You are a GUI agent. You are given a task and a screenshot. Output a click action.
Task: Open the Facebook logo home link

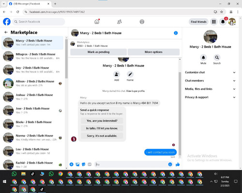[7, 22]
